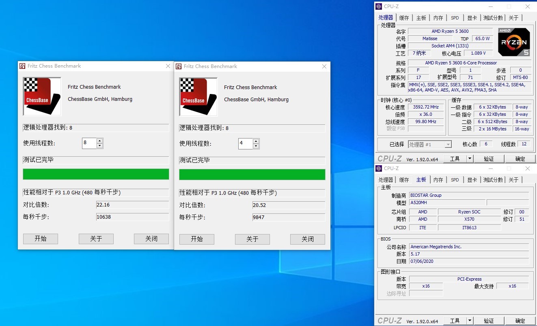This screenshot has height=326, width=537.
Task: Switch to 缓存 tab in upper CPU-Z
Action: [x=404, y=18]
